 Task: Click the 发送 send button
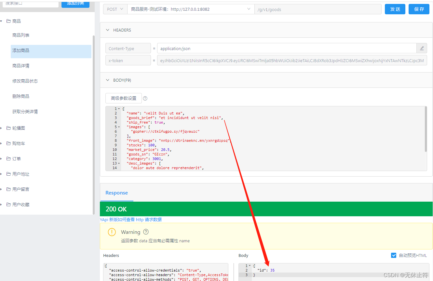pos(395,9)
